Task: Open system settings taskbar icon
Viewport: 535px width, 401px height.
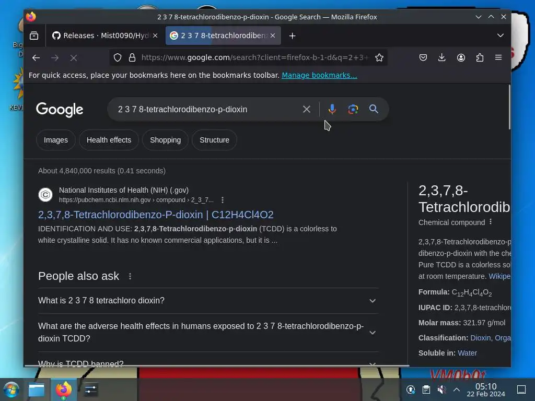Action: pyautogui.click(x=90, y=390)
